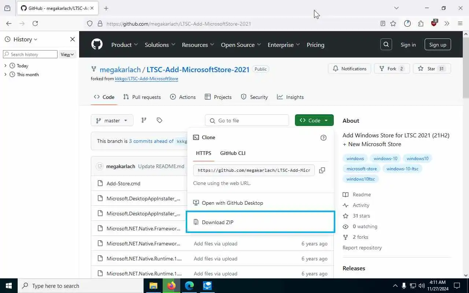The height and width of the screenshot is (293, 469).
Task: Open the Insights tab
Action: point(290,97)
